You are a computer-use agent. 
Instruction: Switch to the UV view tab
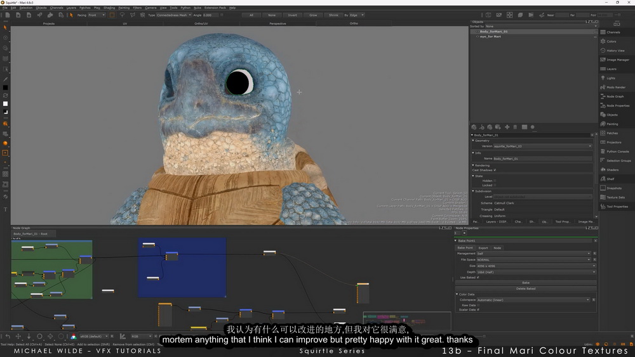click(x=124, y=23)
